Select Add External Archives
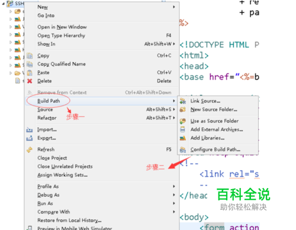Viewport: 296px width, 230px height. (217, 129)
